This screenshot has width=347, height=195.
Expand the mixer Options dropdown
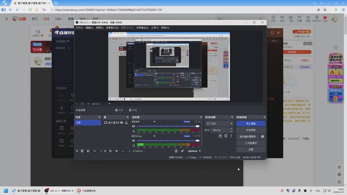click(x=194, y=151)
